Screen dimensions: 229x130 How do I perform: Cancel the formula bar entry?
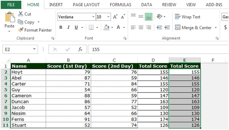tap(55, 49)
